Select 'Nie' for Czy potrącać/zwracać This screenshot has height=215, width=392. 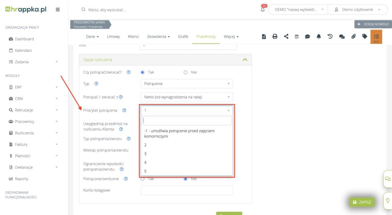pos(186,72)
